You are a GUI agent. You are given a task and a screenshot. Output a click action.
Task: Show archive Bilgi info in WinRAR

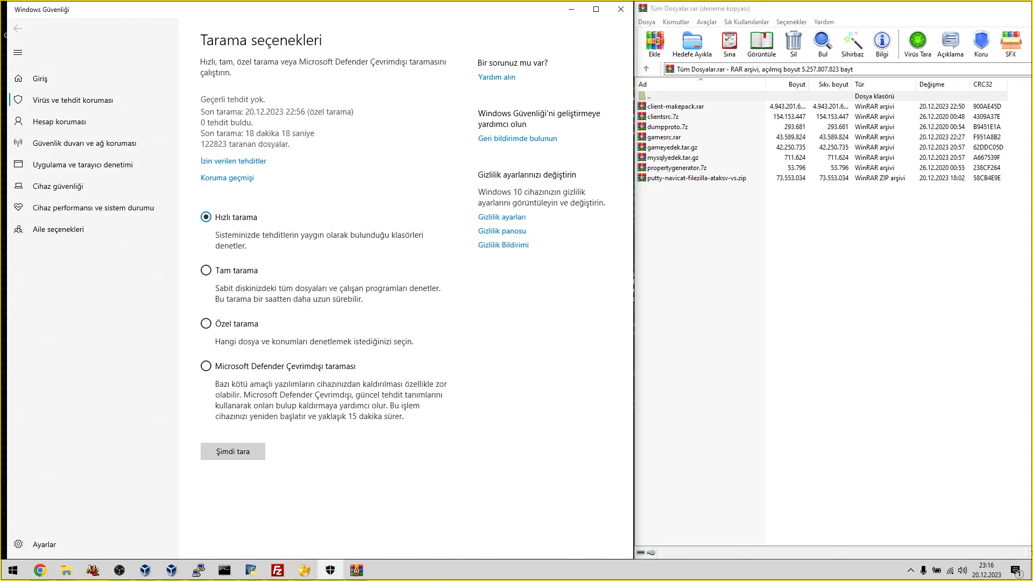click(882, 44)
